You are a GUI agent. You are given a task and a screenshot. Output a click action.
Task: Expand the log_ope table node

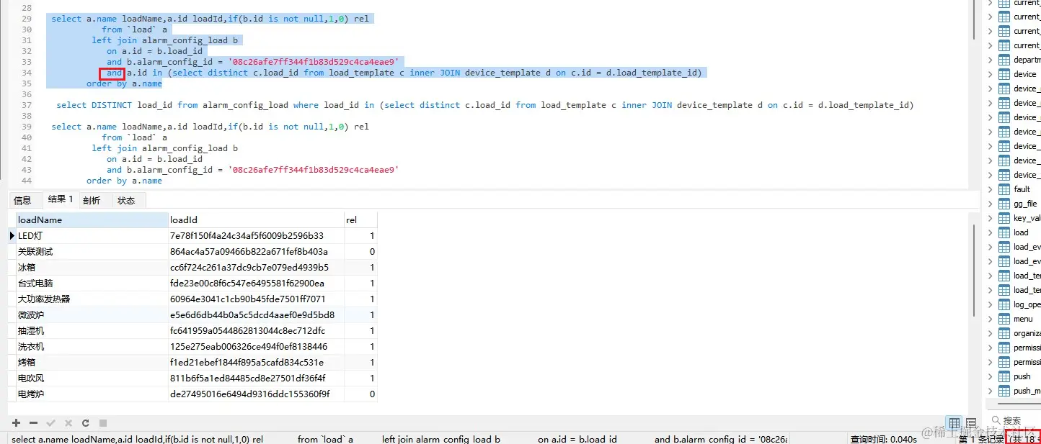point(990,304)
